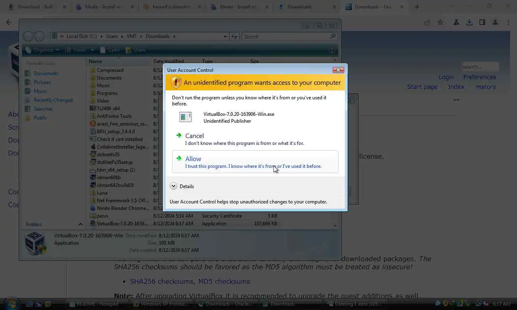Expand the Folders pane in Explorer

80,224
